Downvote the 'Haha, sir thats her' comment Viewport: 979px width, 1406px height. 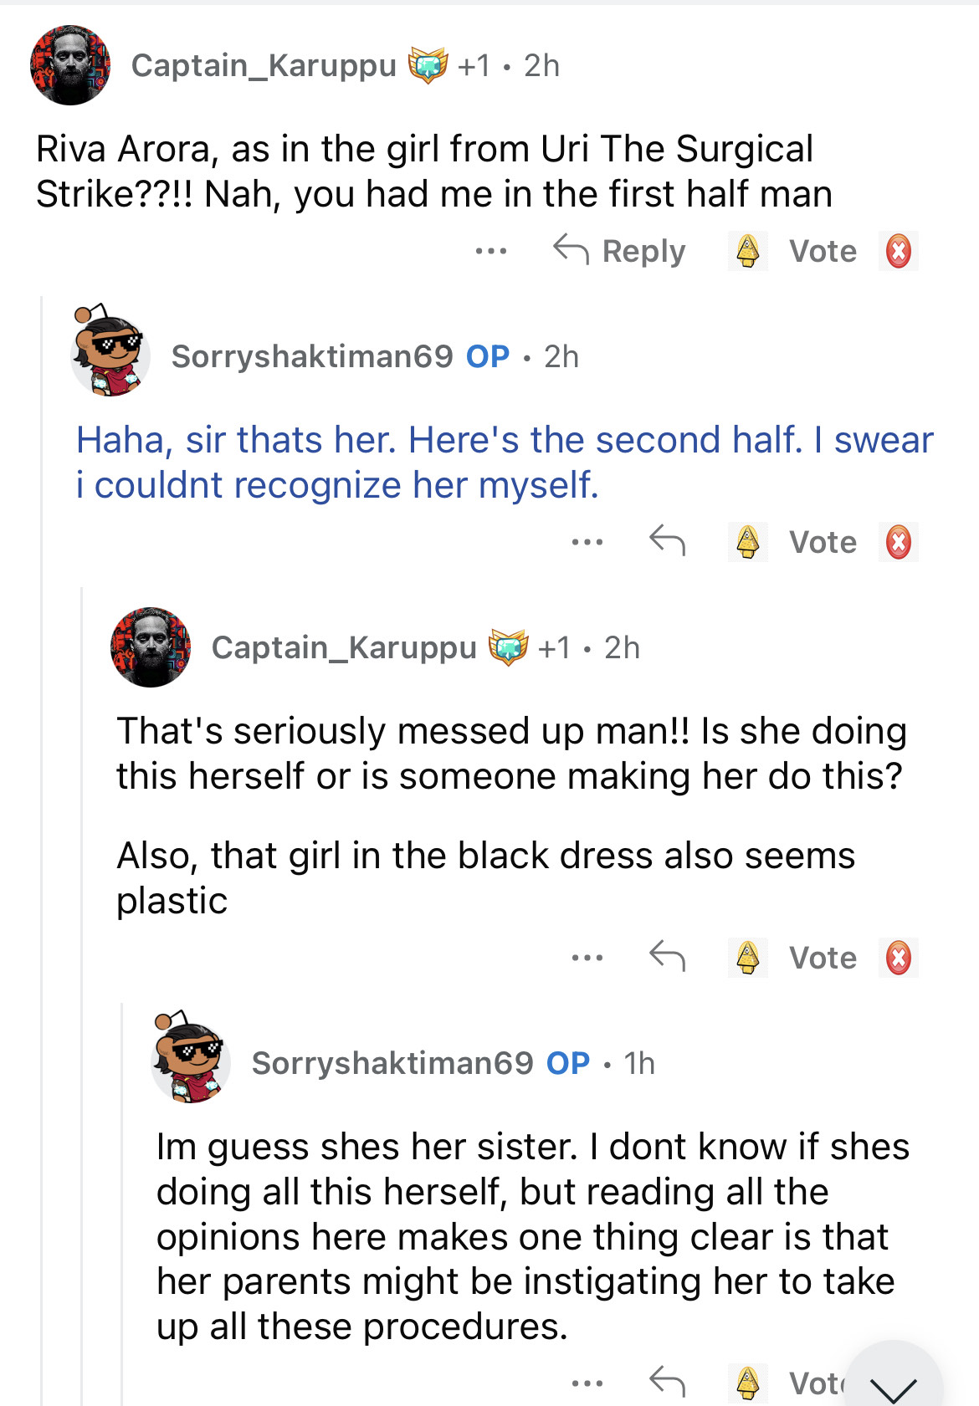pos(898,542)
